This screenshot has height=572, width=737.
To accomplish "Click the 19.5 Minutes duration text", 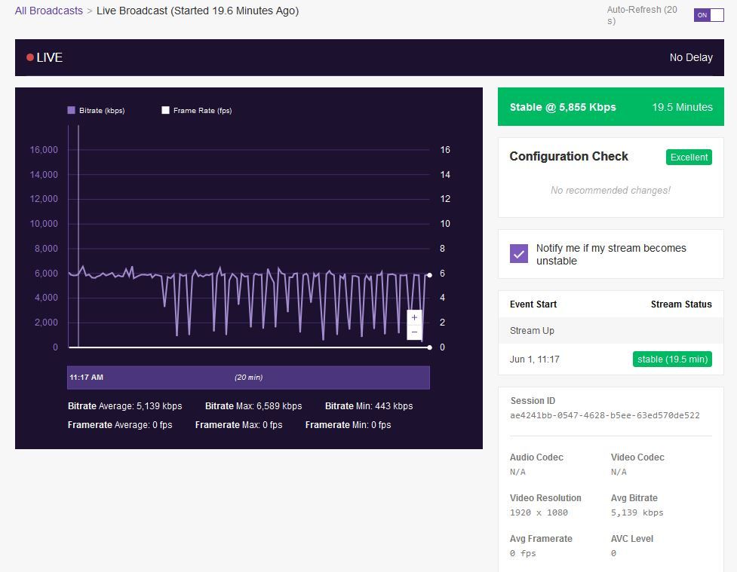I will click(682, 107).
